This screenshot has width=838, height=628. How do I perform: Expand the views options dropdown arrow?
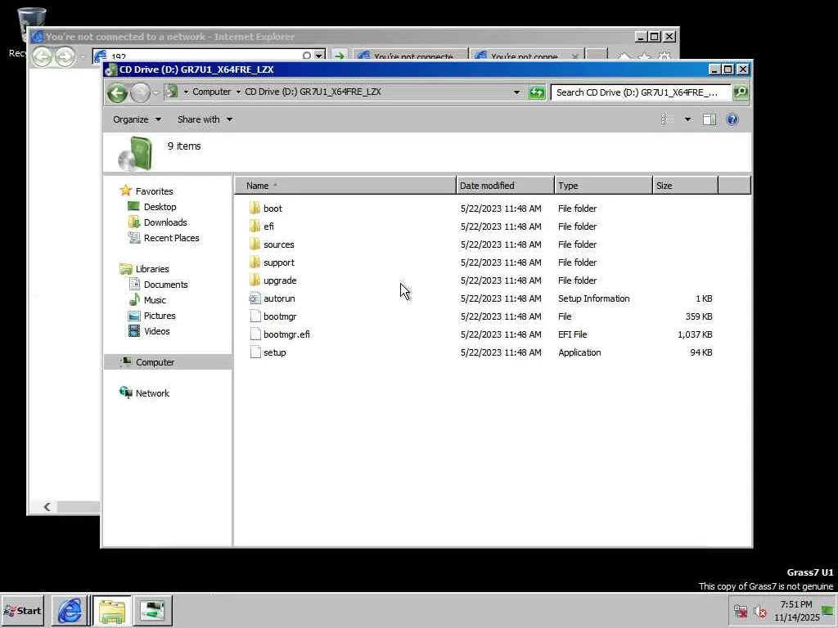(687, 119)
